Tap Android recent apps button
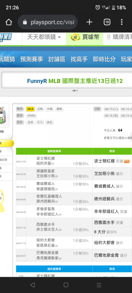 (x=99, y=285)
